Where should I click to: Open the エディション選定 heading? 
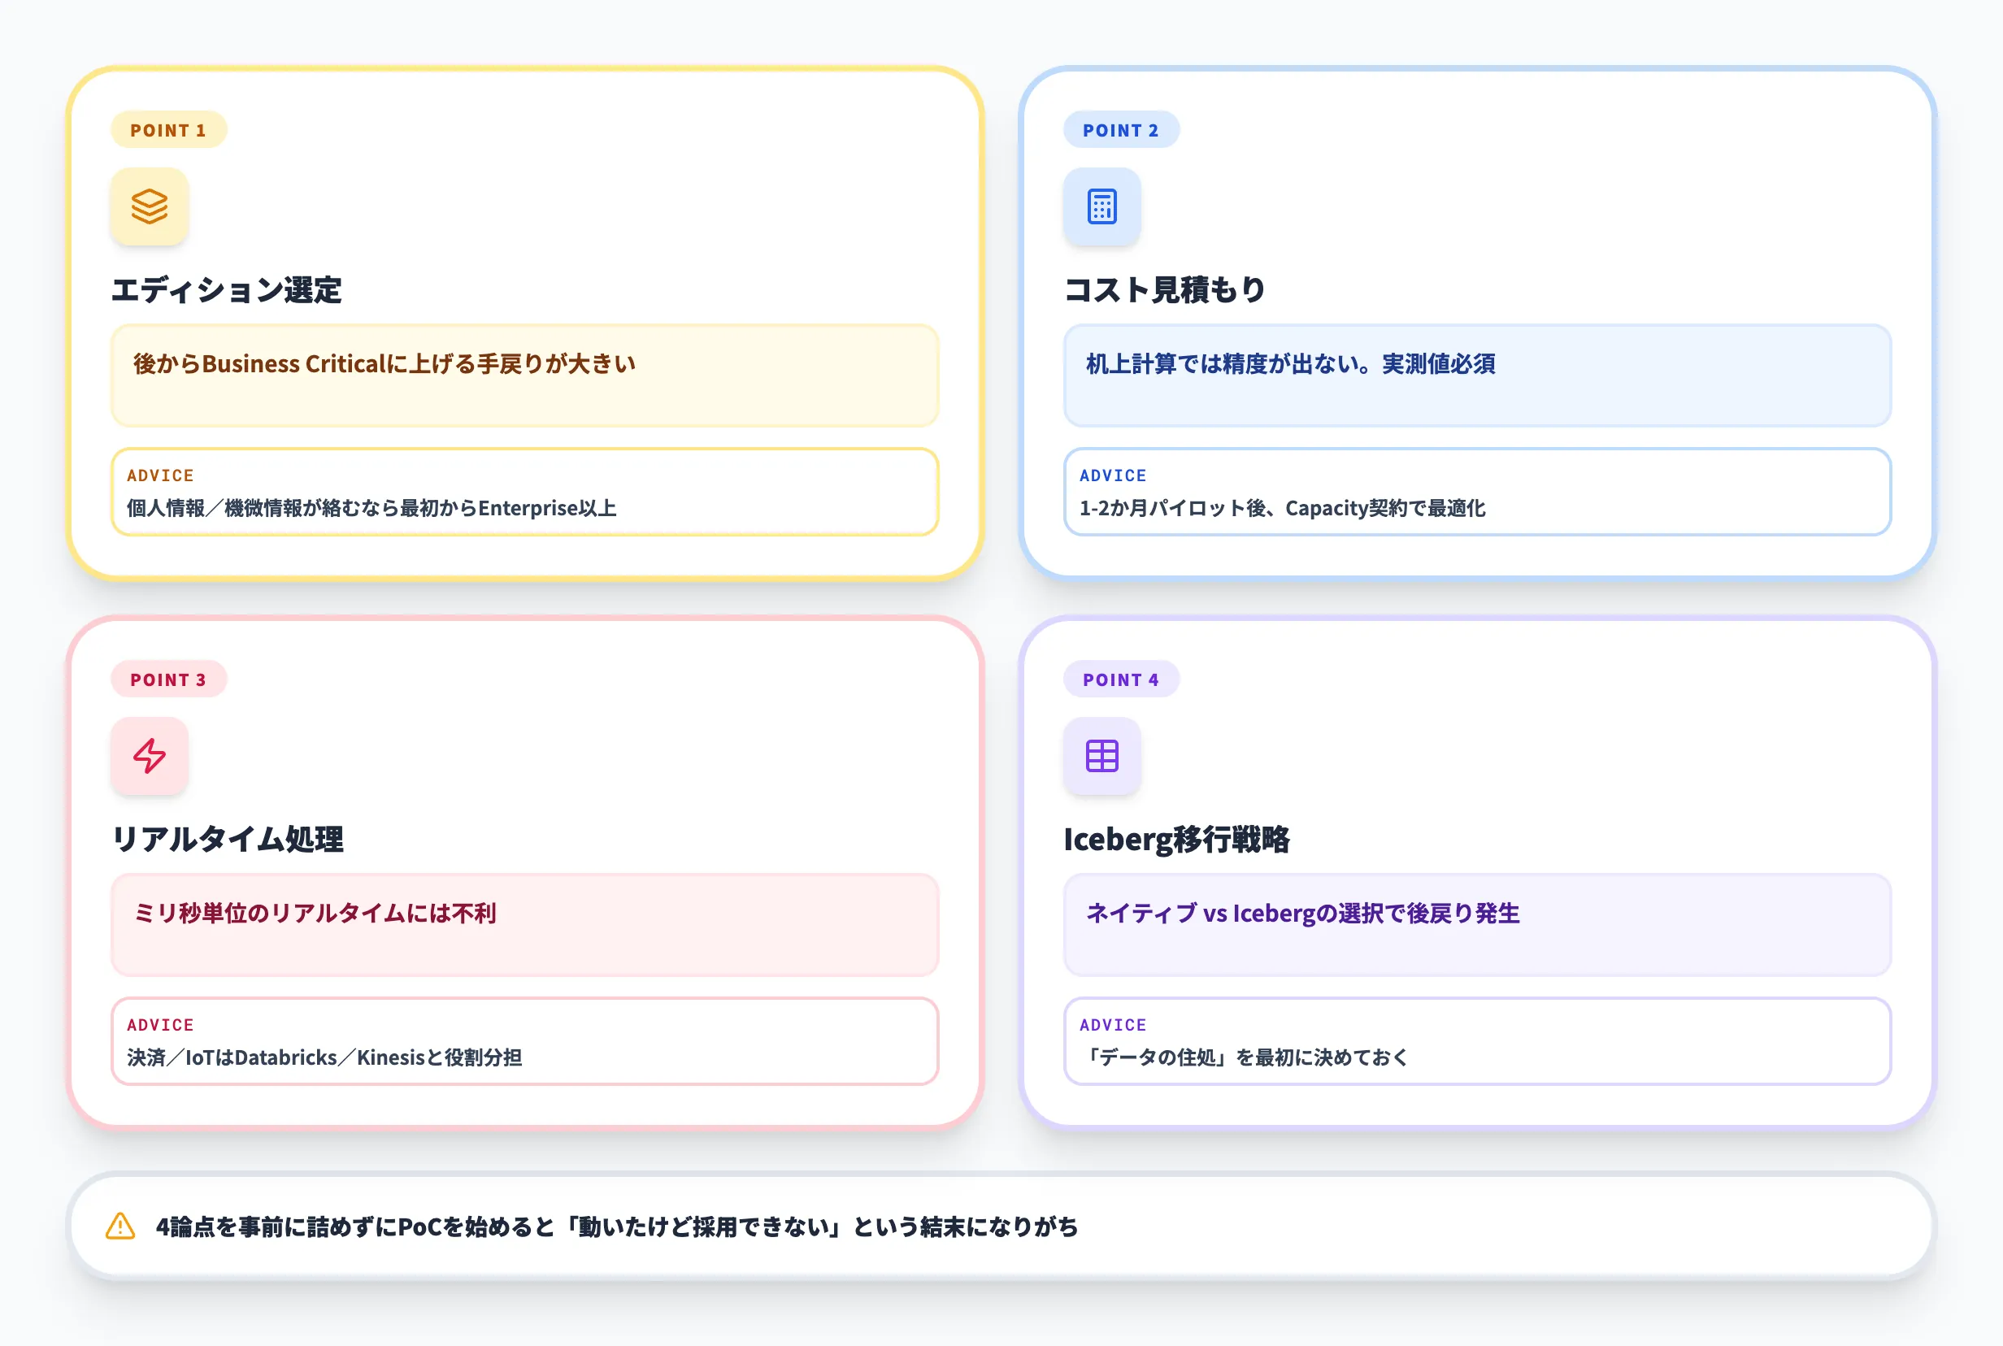[228, 290]
